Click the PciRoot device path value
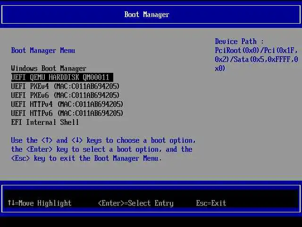This screenshot has width=302, height=227. [256, 59]
